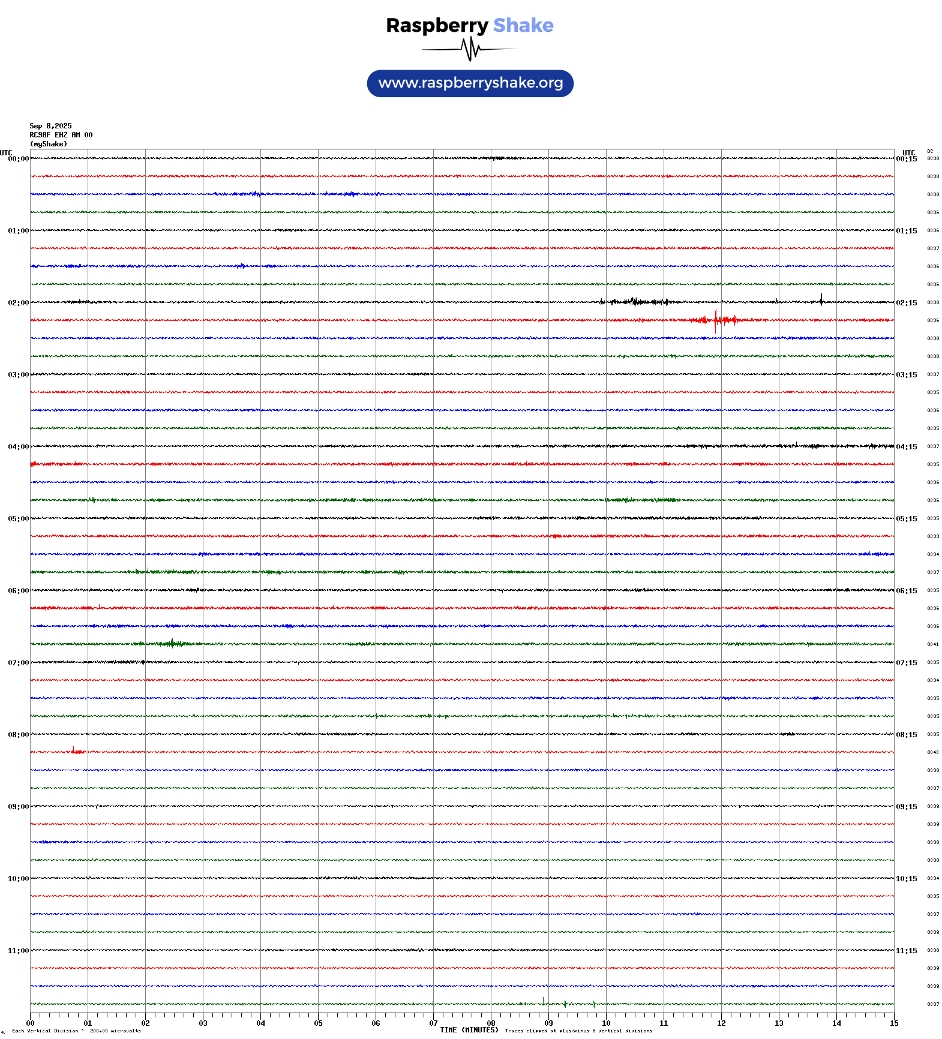Click the bottom minute axis label '01'
The height and width of the screenshot is (1039, 942).
(x=88, y=1023)
